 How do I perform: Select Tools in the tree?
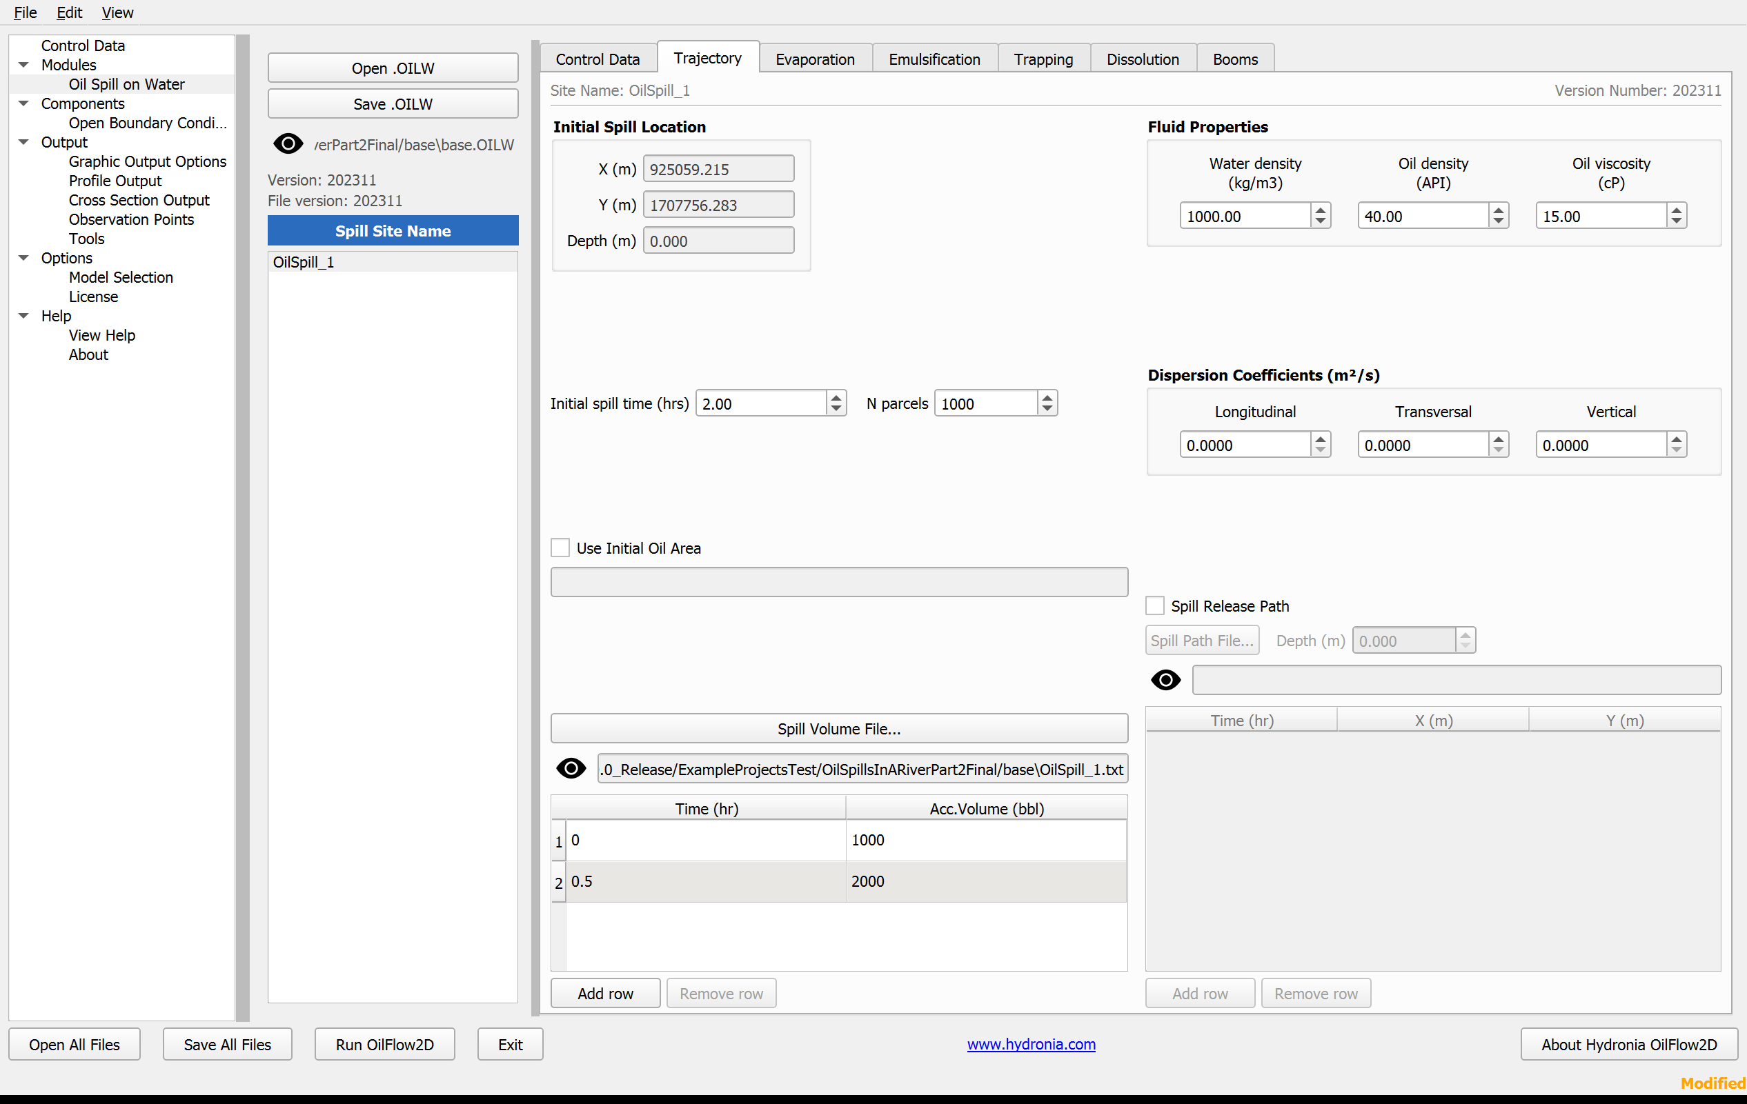click(86, 239)
